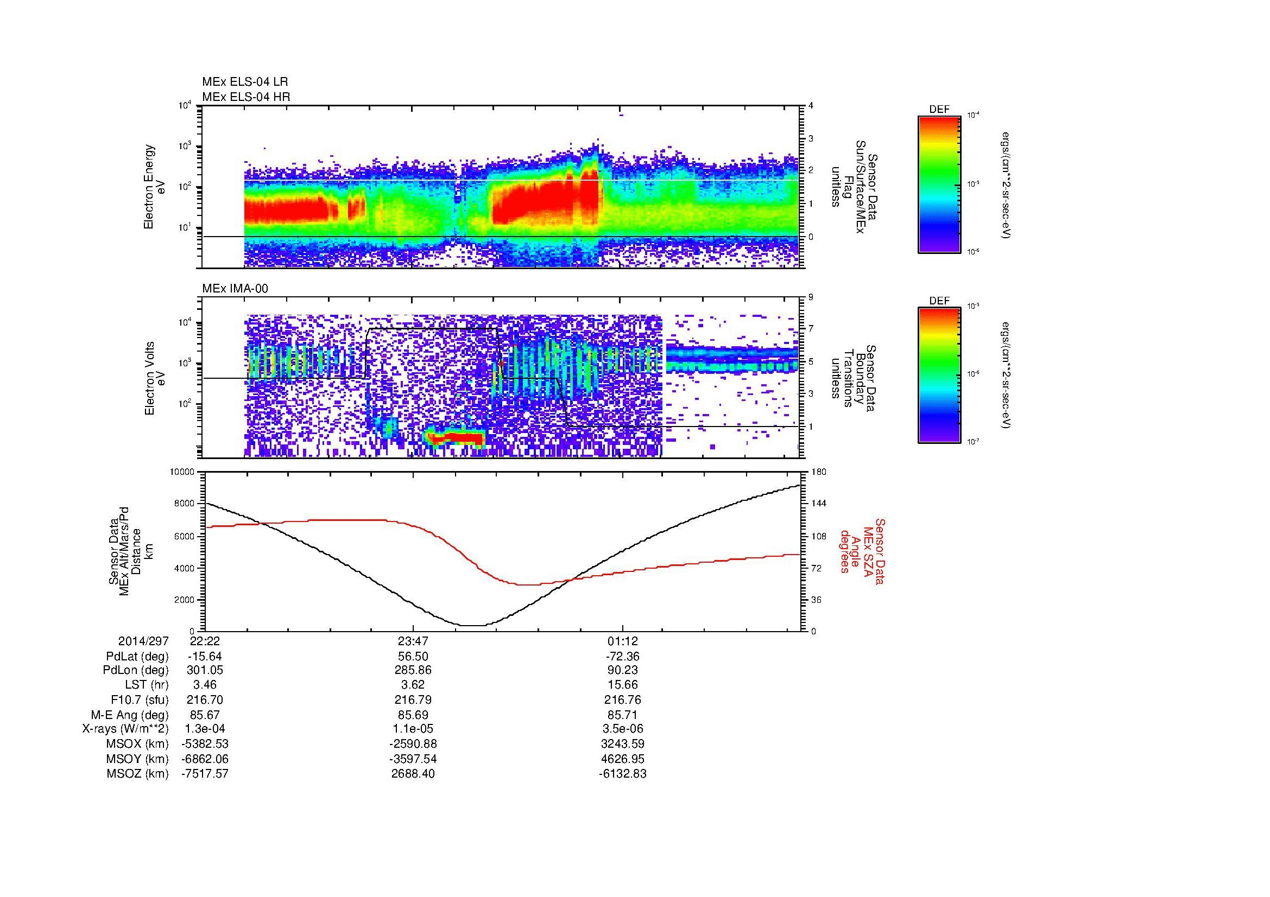Click the MEx Alt/Mars/Pd Distance axis label
This screenshot has width=1270, height=897.
(130, 550)
